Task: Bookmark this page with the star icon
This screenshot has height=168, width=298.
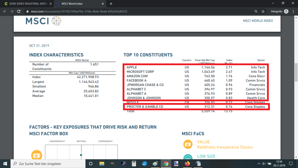Action: tap(263, 11)
